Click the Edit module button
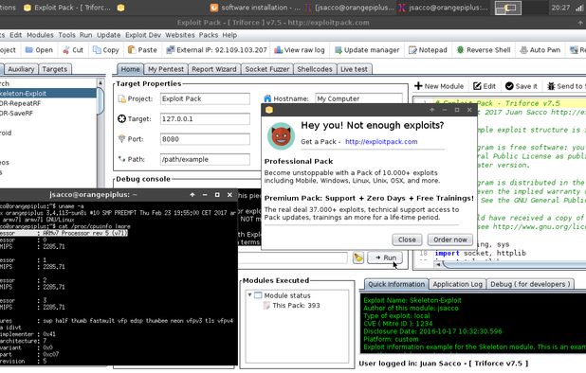 485,86
